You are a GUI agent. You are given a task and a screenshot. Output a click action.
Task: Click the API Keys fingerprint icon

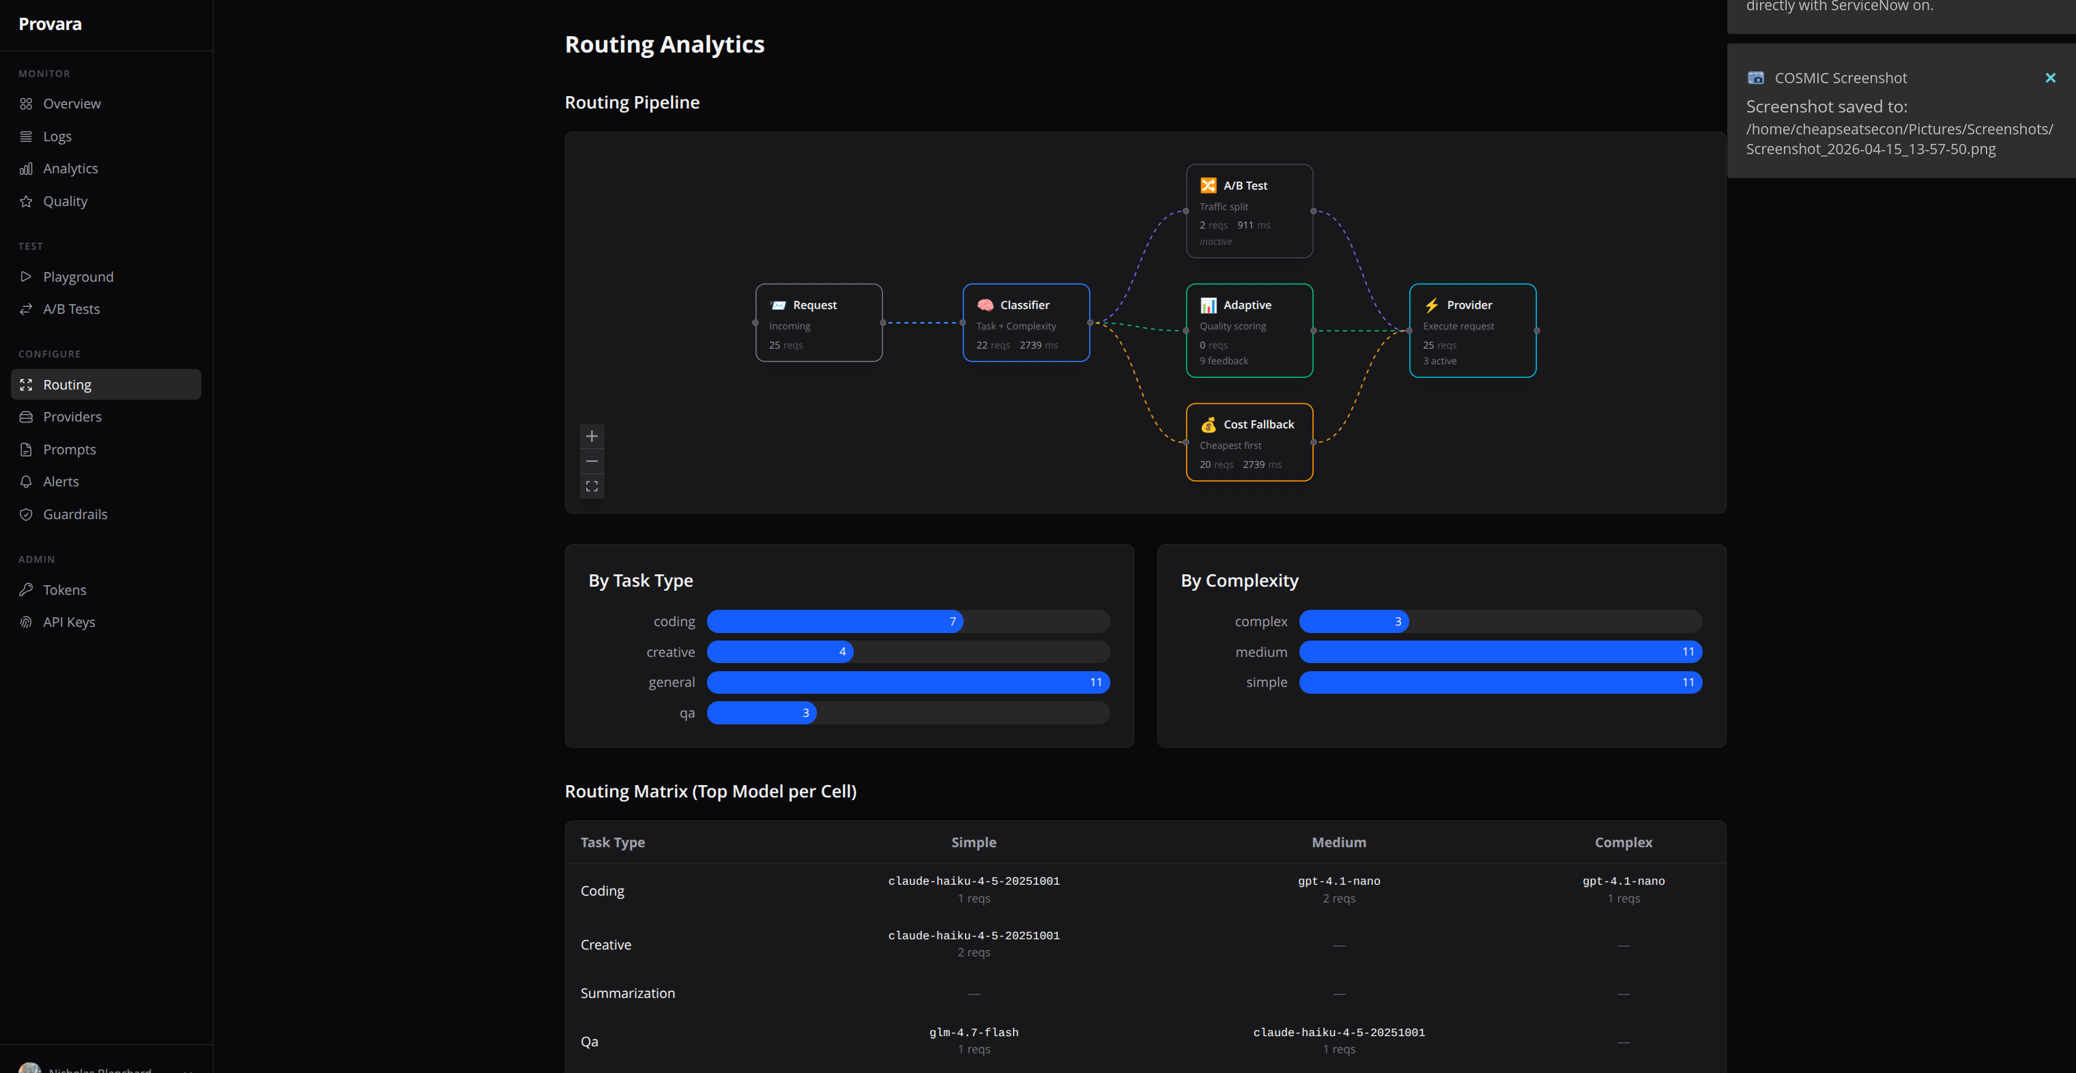(26, 622)
